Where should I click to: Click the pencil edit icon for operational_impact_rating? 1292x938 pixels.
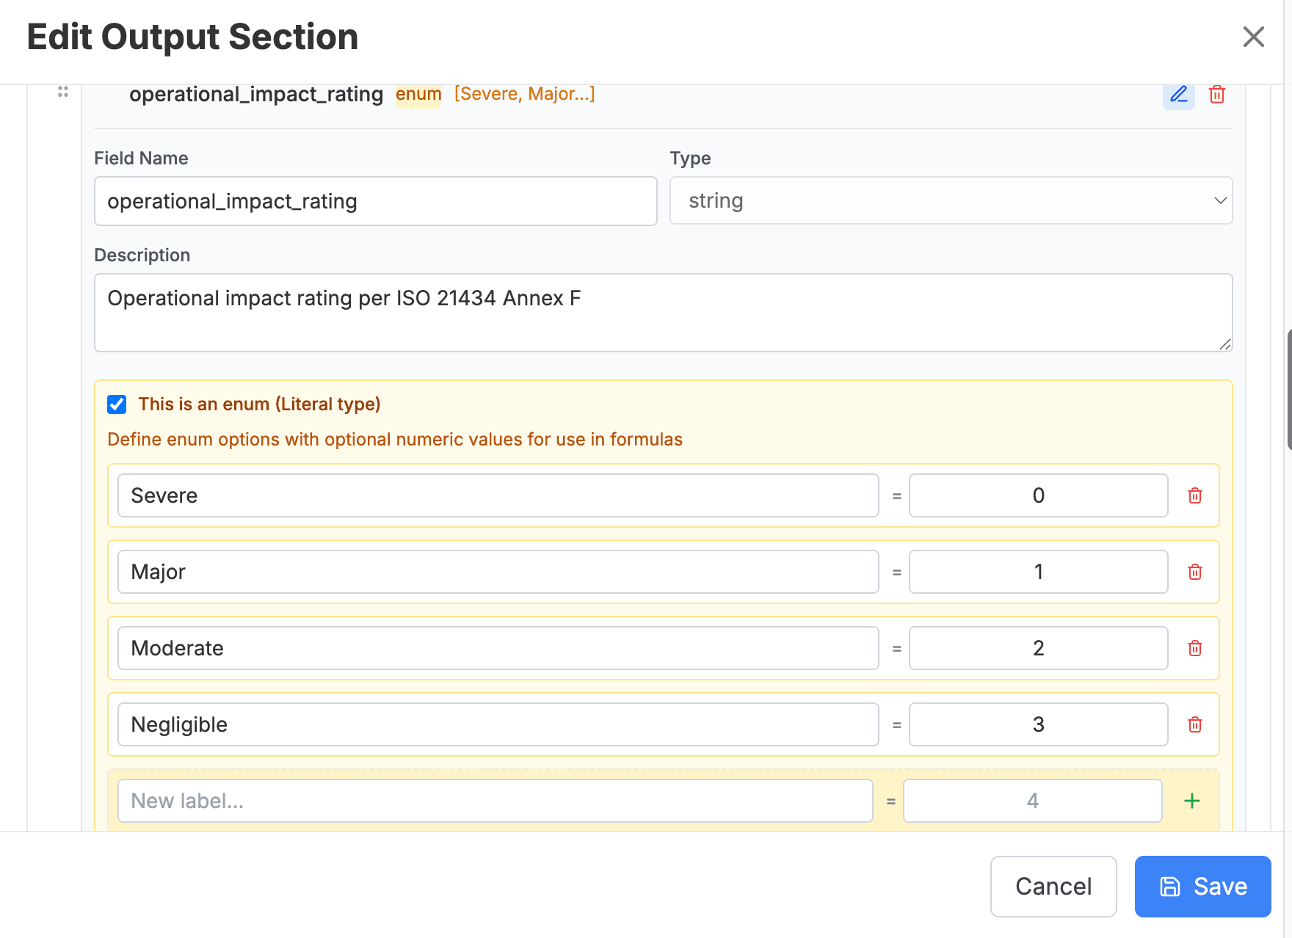(x=1178, y=95)
